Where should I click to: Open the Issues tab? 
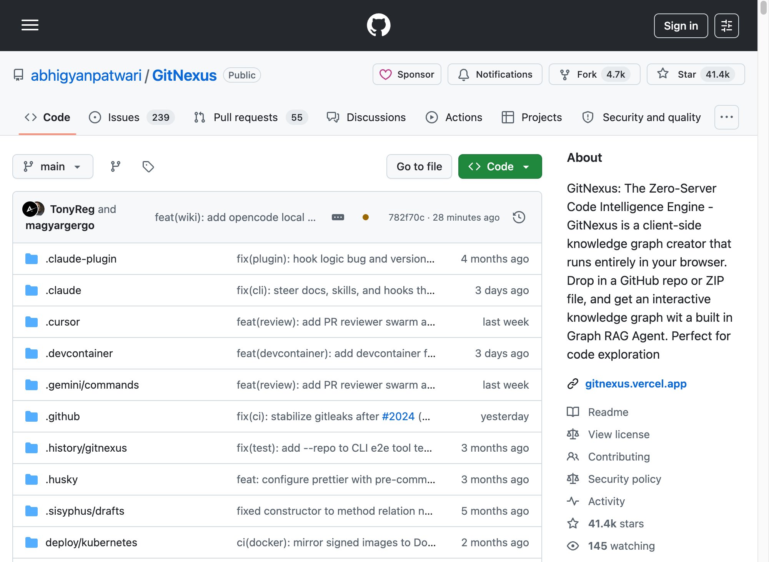tap(132, 117)
